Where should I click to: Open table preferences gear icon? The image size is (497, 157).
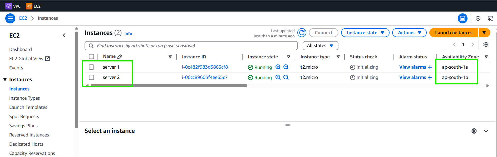(x=486, y=44)
